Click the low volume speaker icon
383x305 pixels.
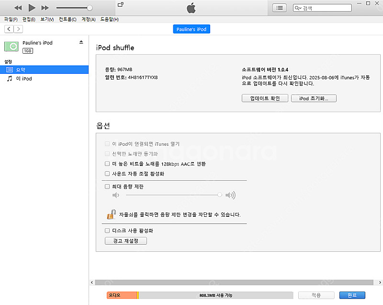(116, 195)
